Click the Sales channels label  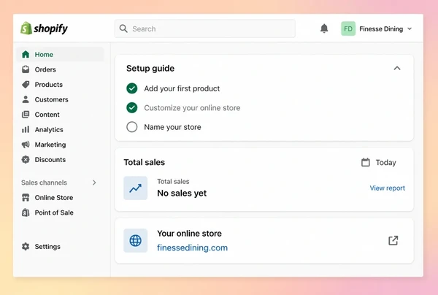(x=44, y=183)
